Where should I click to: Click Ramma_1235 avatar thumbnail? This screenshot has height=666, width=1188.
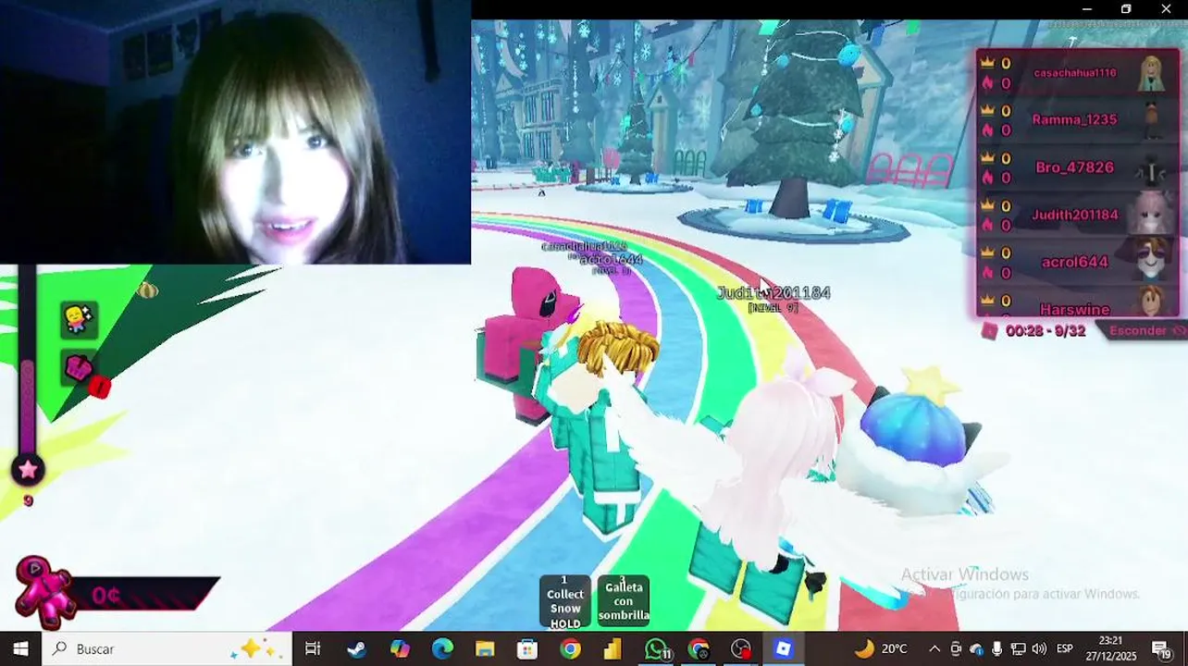point(1152,119)
